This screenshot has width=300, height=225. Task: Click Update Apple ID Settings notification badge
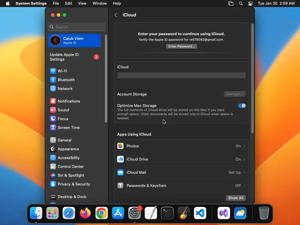[x=96, y=57]
